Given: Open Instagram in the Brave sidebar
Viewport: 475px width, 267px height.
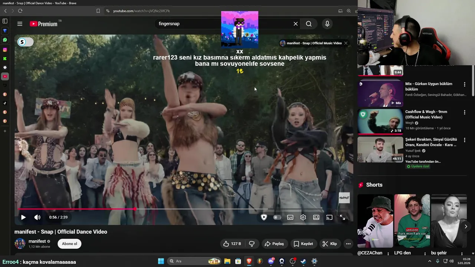Looking at the screenshot, I should pos(5,50).
